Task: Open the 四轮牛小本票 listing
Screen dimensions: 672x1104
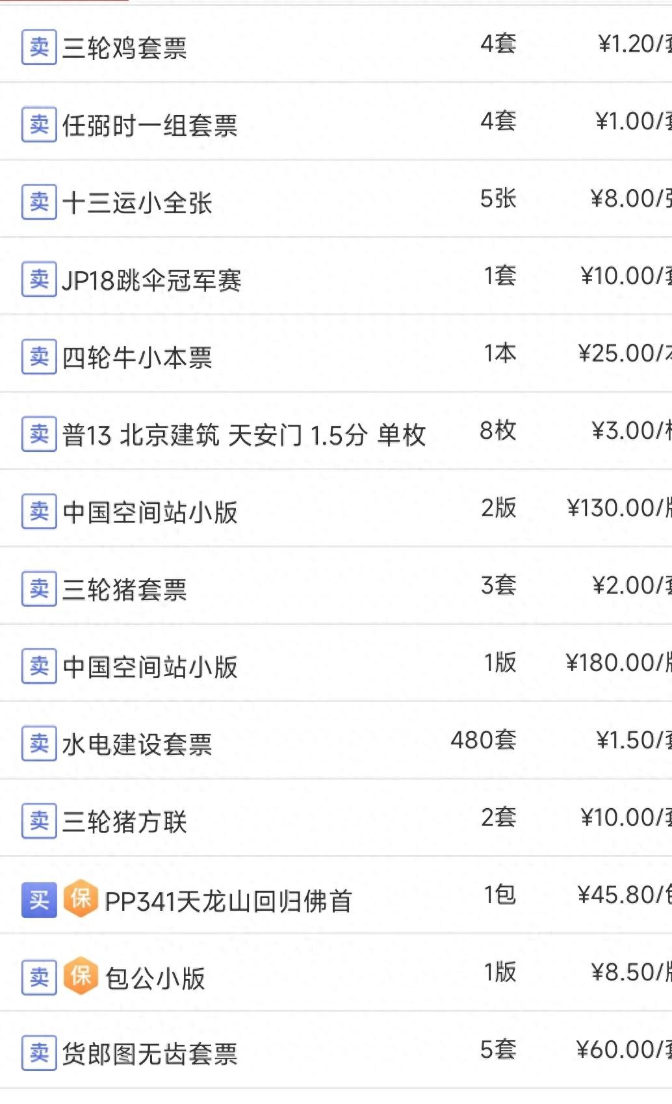Action: coord(137,358)
